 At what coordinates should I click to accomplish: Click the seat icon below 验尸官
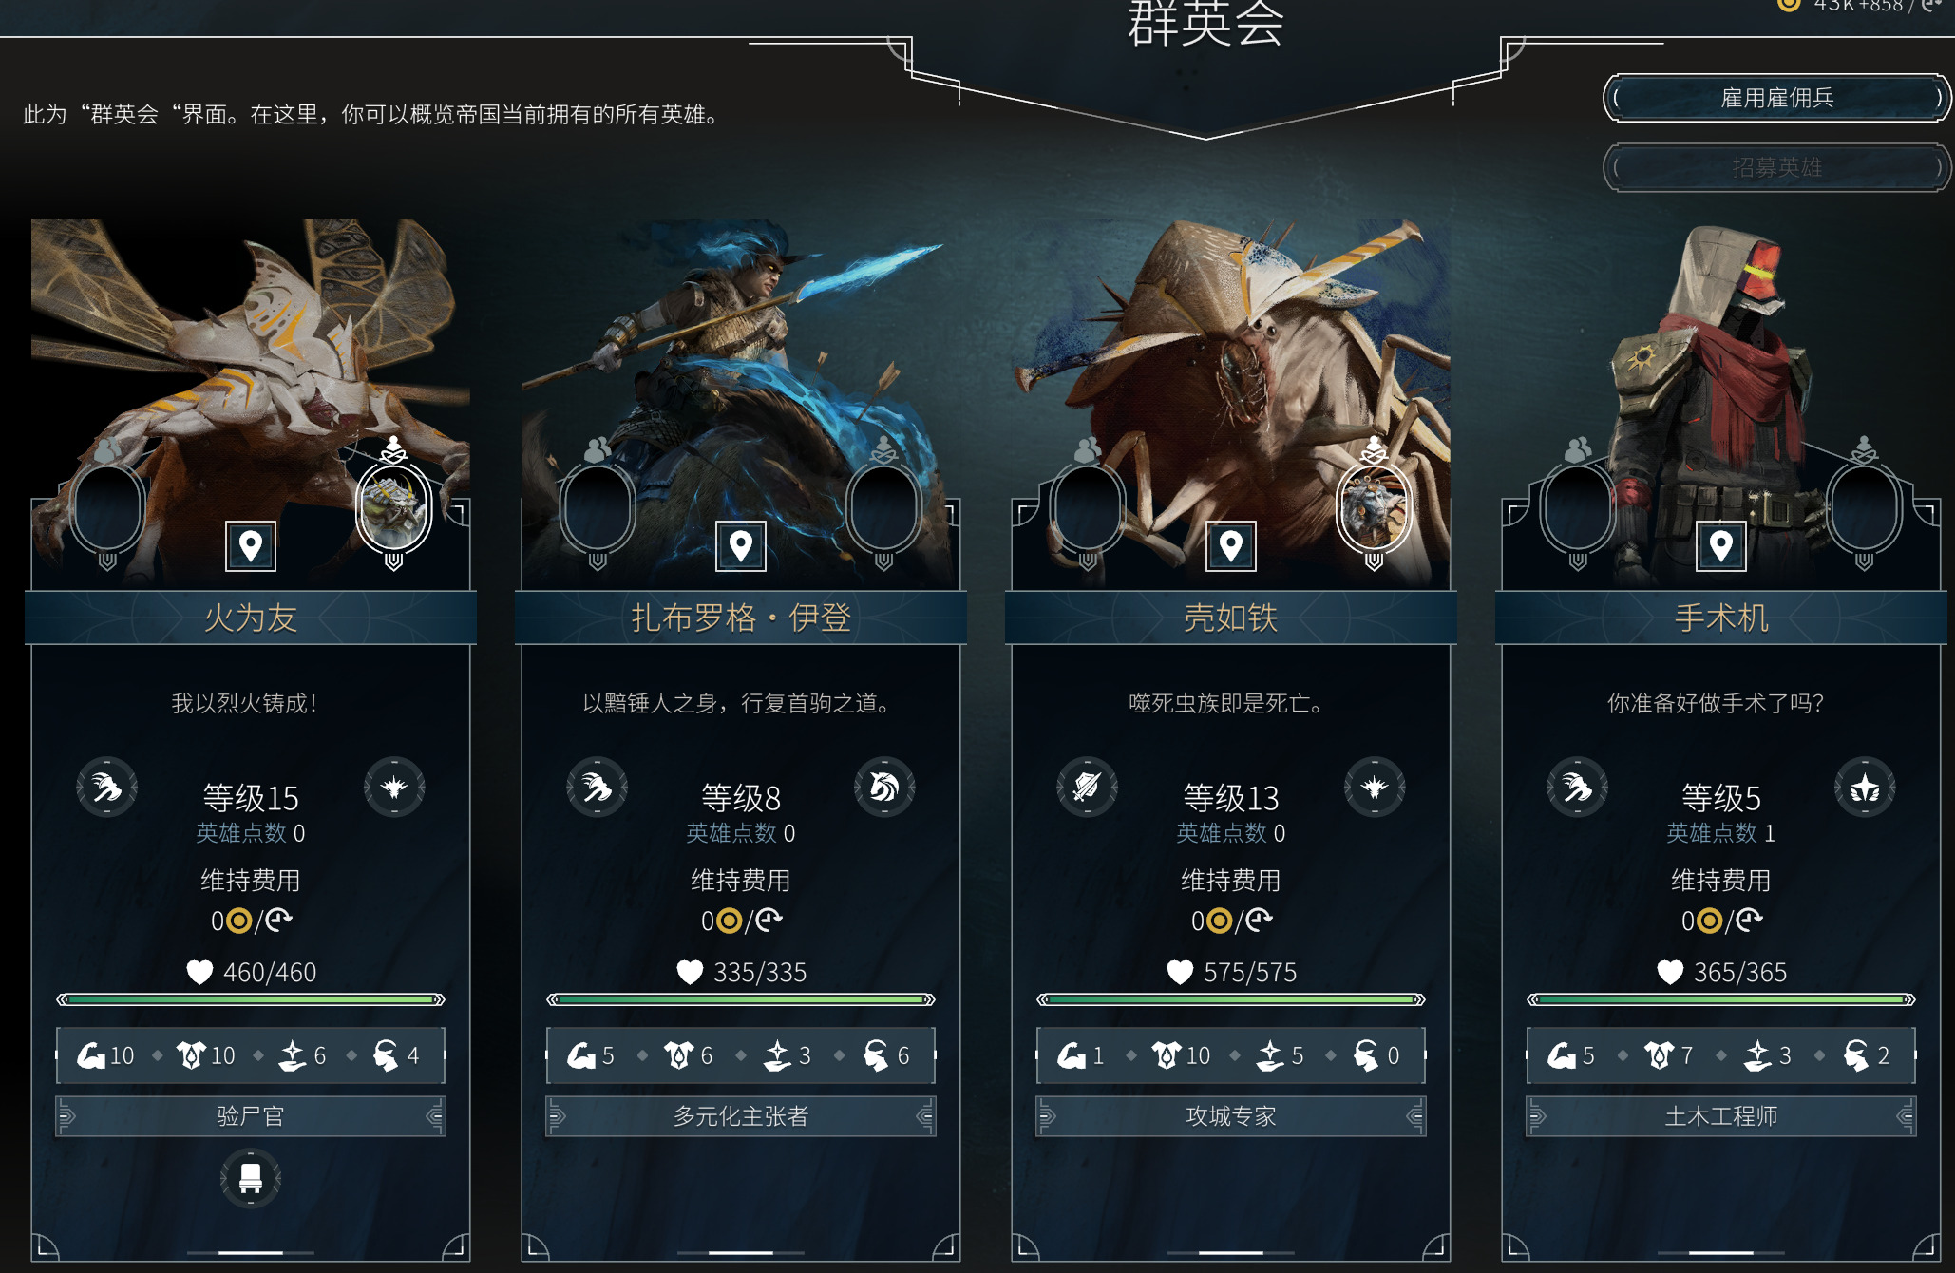coord(251,1178)
